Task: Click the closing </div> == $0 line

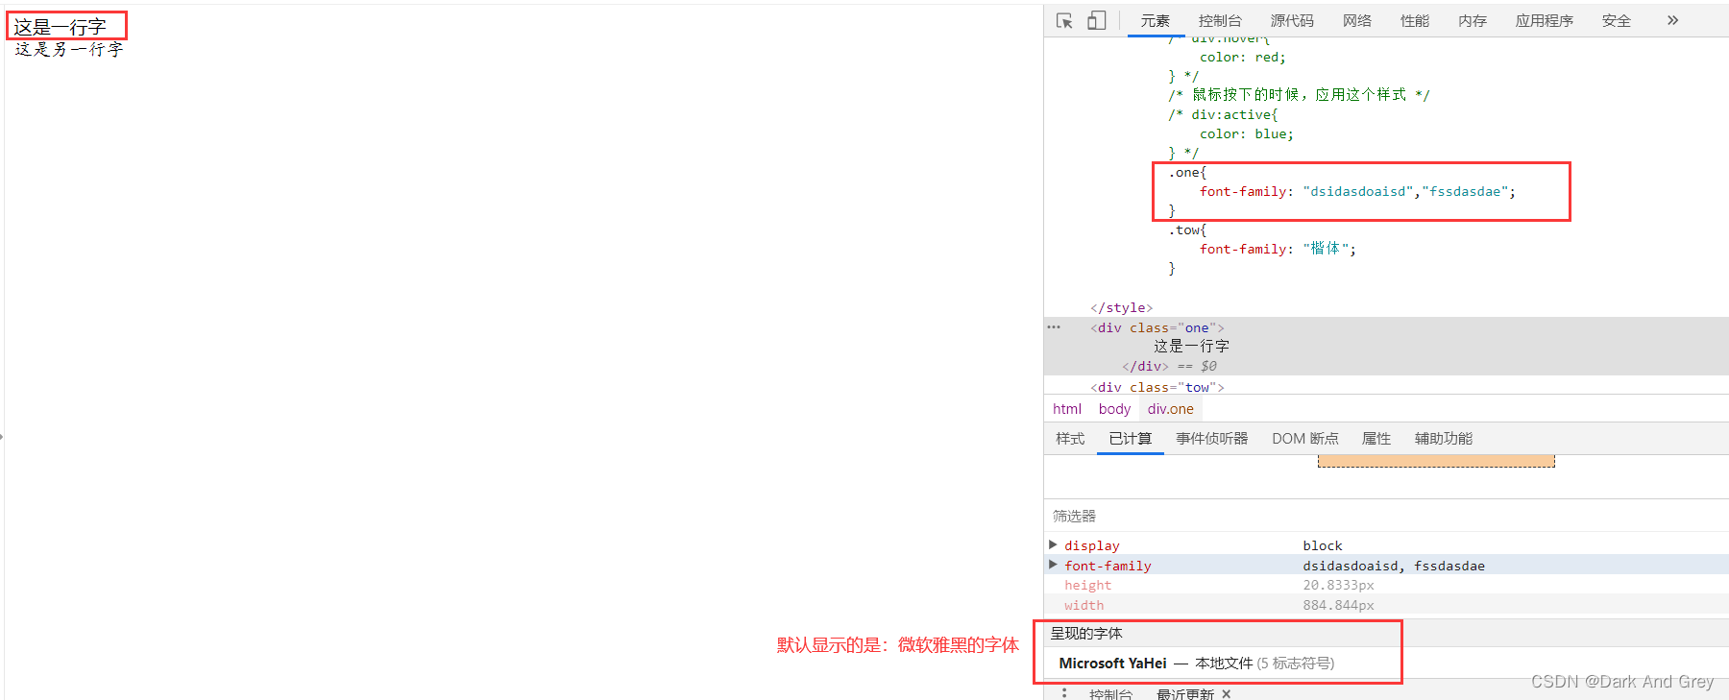Action: pyautogui.click(x=1169, y=366)
